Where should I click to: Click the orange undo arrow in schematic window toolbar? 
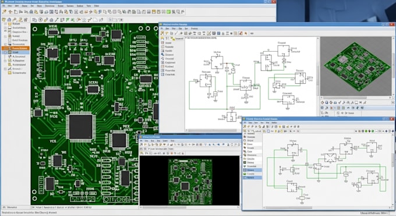246,33
